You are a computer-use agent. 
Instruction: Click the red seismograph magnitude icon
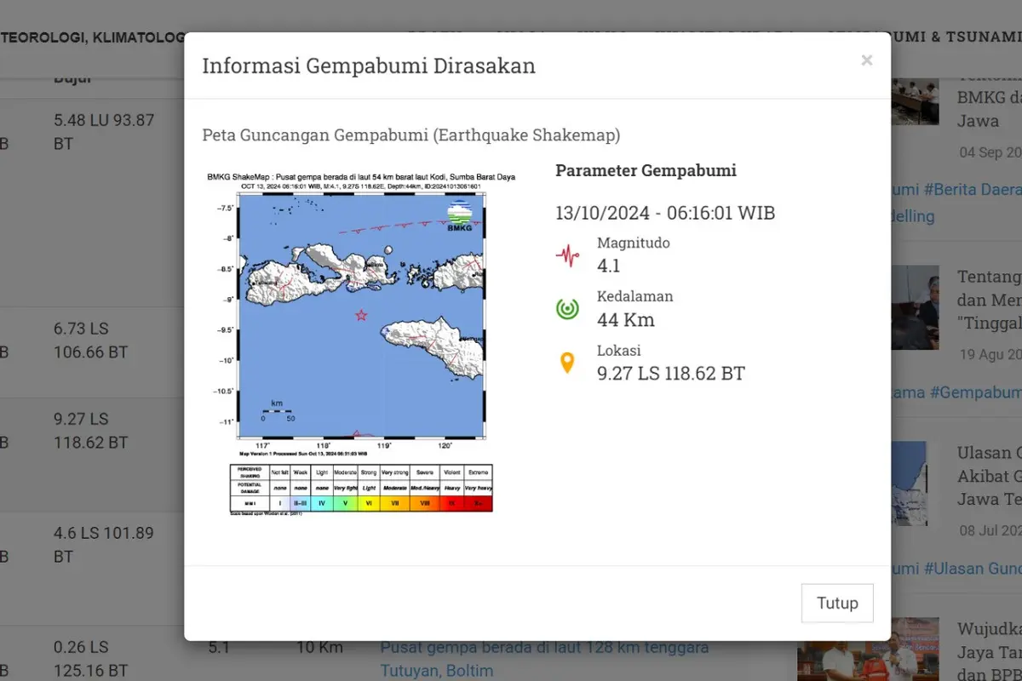(567, 255)
